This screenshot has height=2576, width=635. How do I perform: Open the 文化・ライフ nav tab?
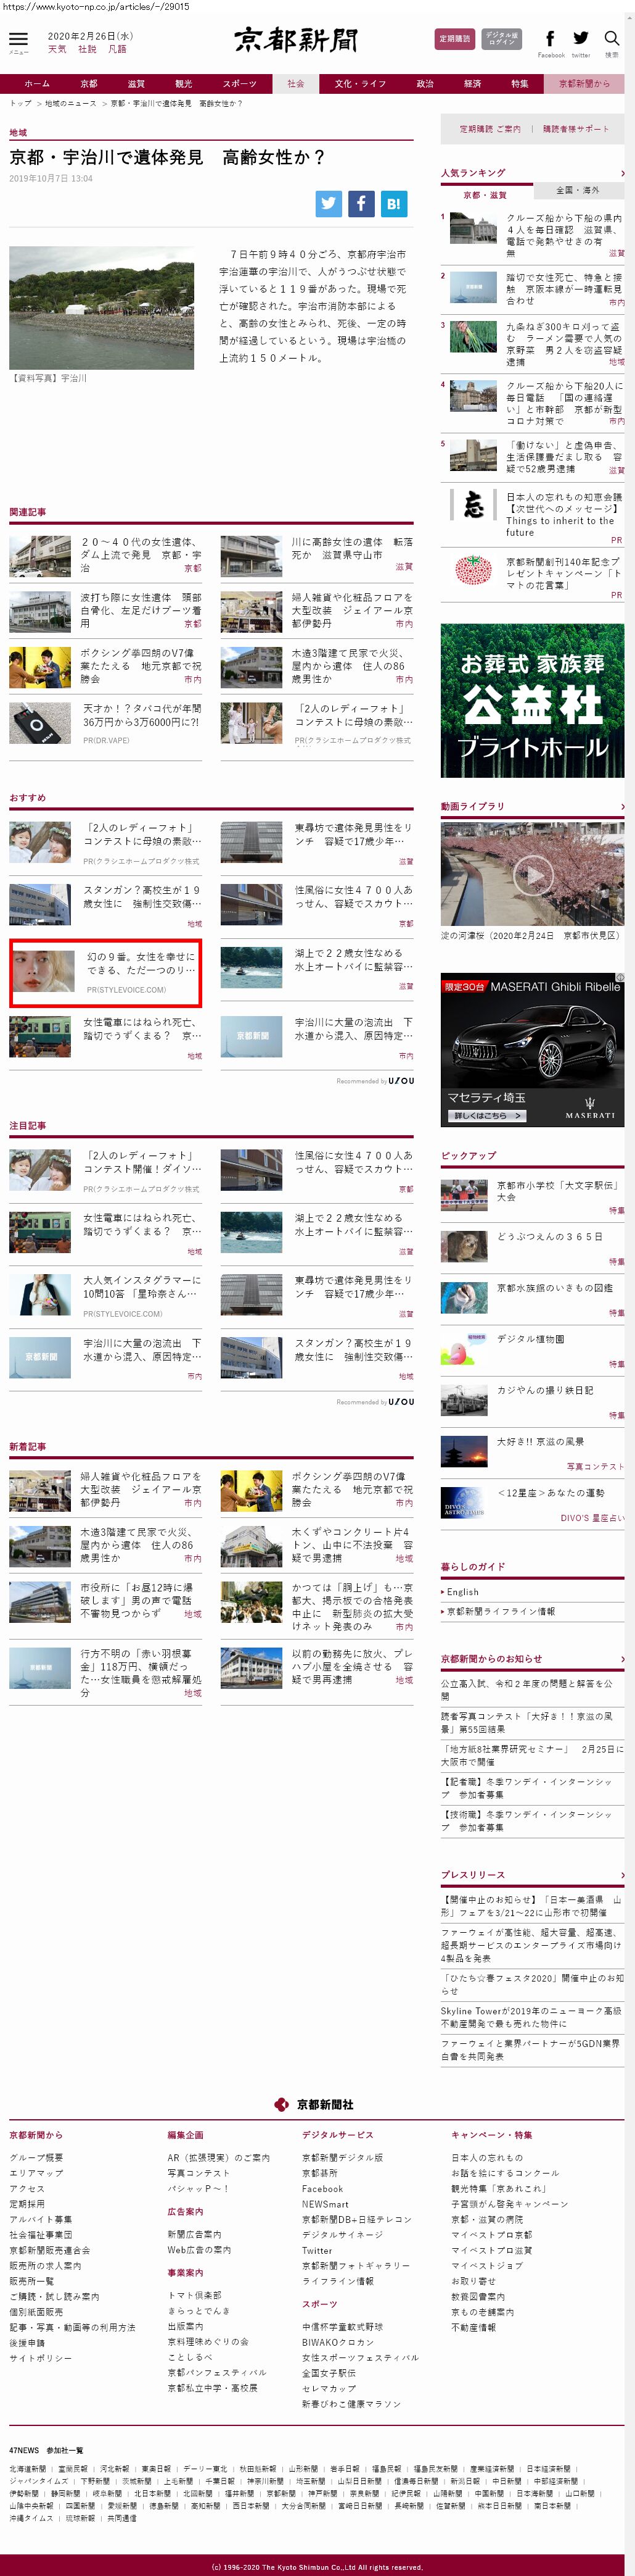361,84
